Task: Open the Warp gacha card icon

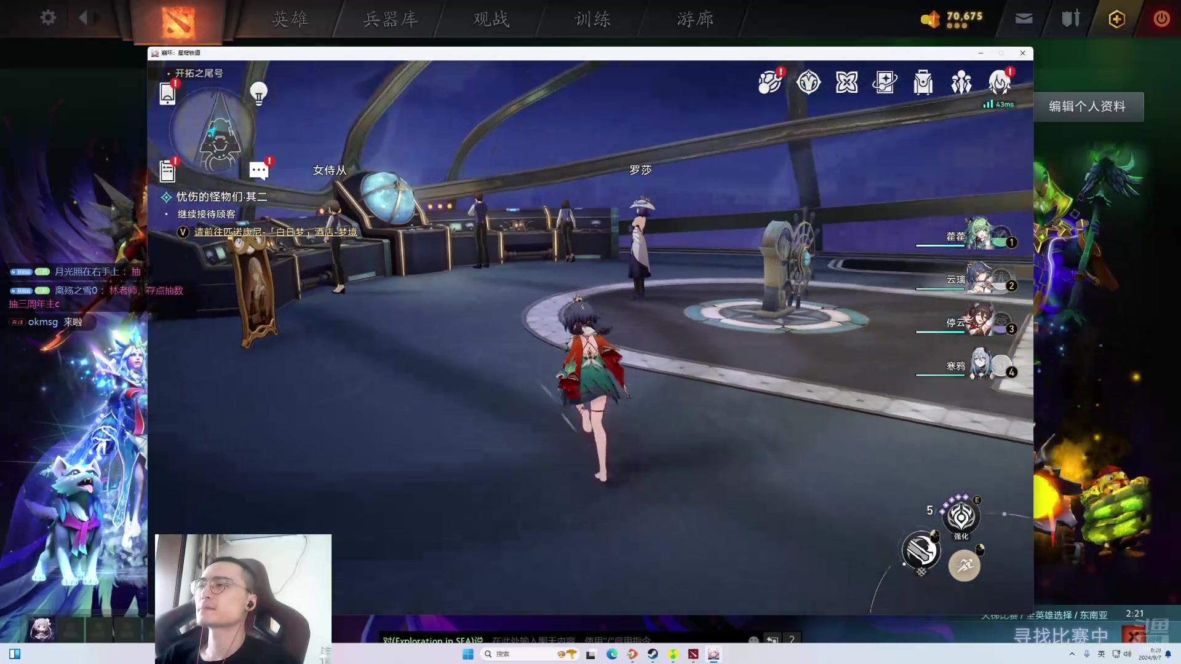Action: coord(885,82)
